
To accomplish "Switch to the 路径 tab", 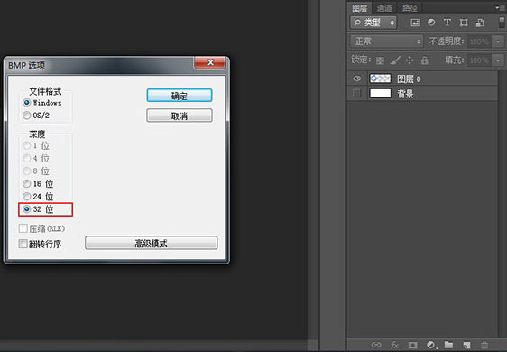I will pos(410,8).
